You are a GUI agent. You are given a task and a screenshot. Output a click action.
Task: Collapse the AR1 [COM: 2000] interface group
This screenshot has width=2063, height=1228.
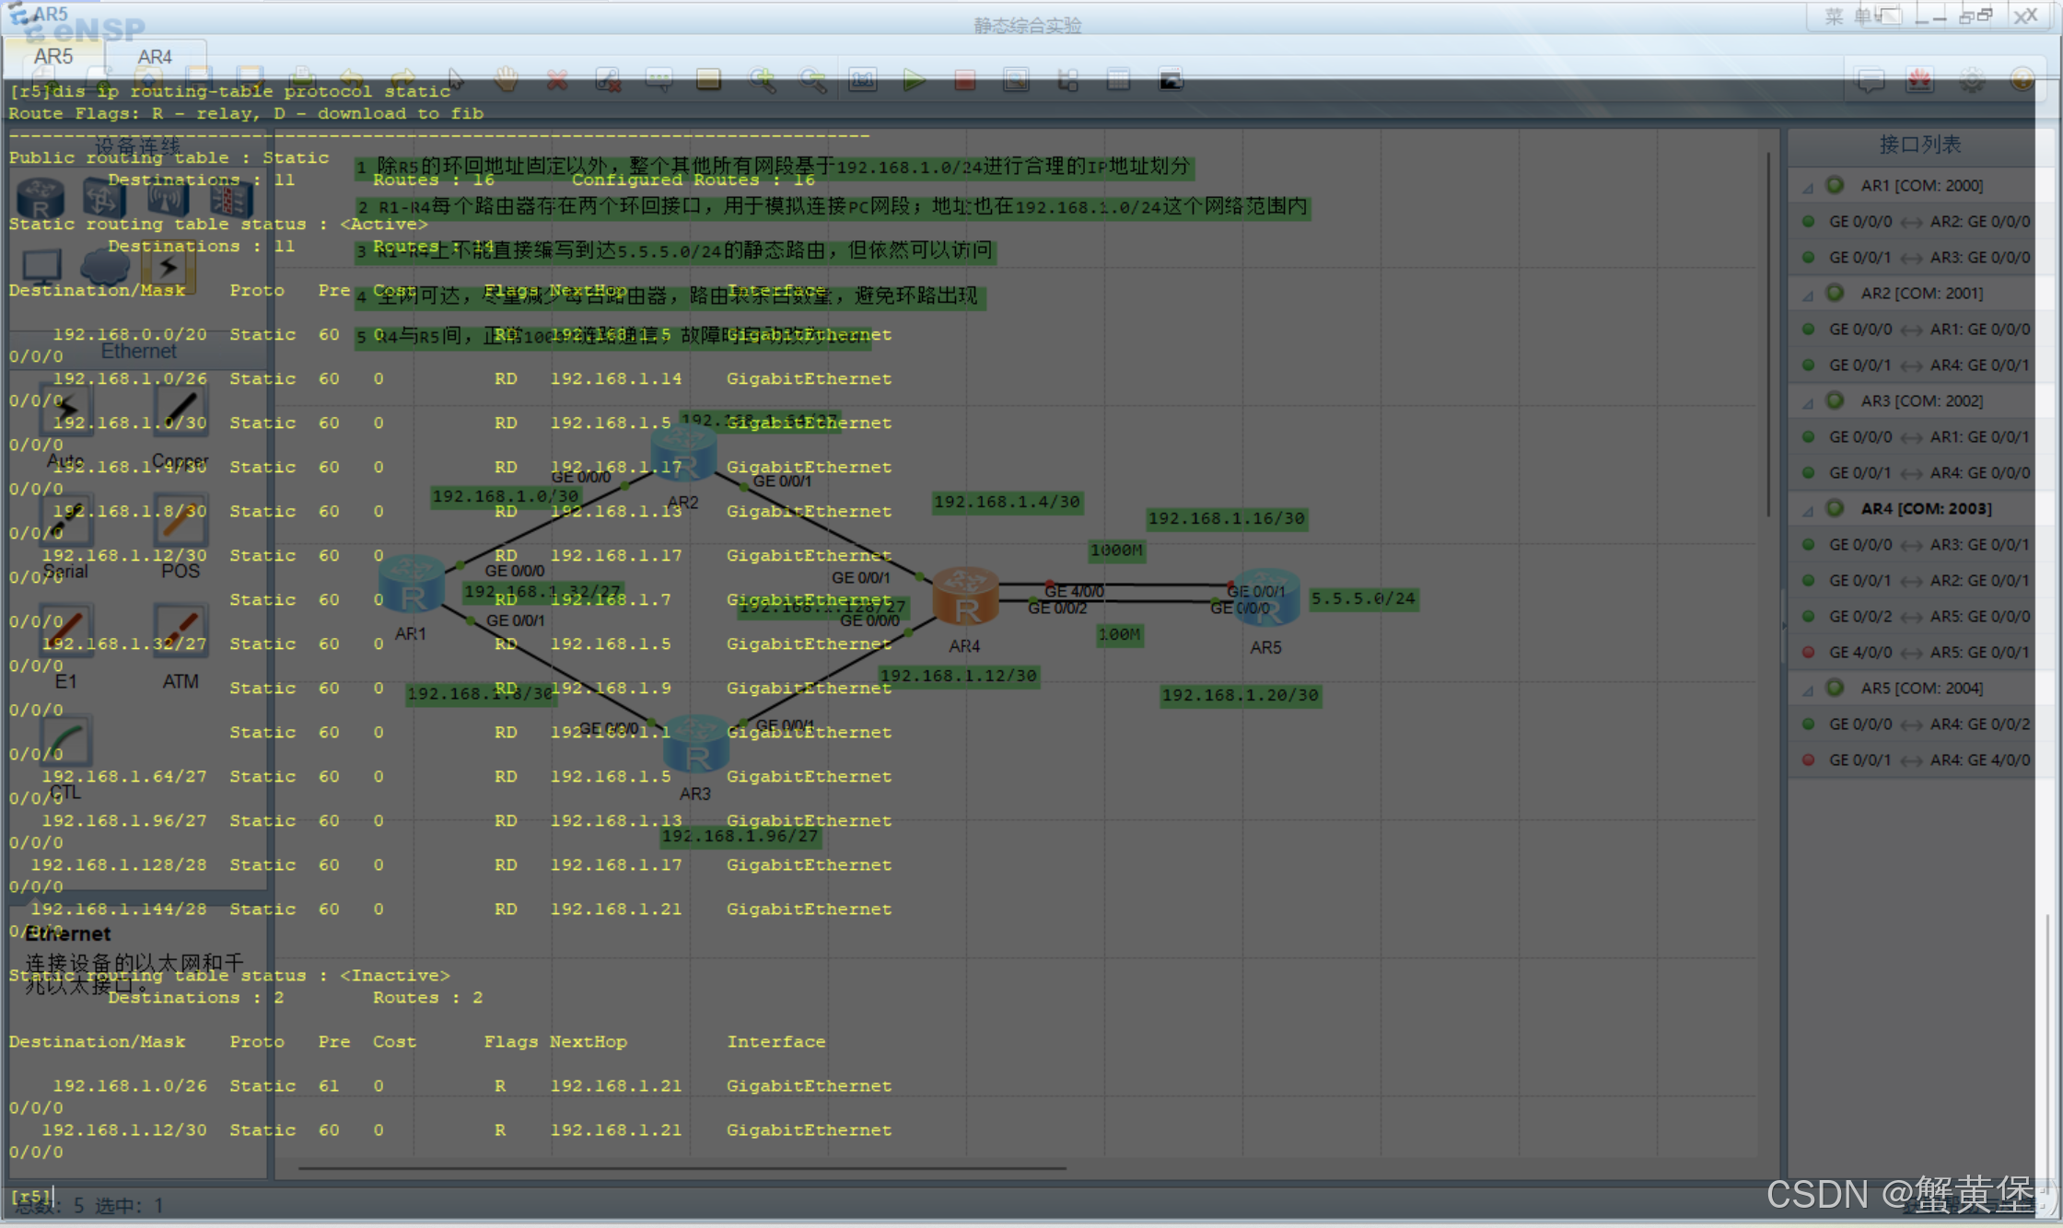point(1808,187)
